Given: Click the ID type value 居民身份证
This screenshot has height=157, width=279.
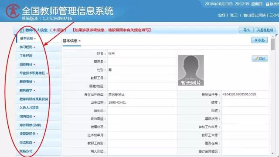Looking at the screenshot, I should tap(116, 95).
